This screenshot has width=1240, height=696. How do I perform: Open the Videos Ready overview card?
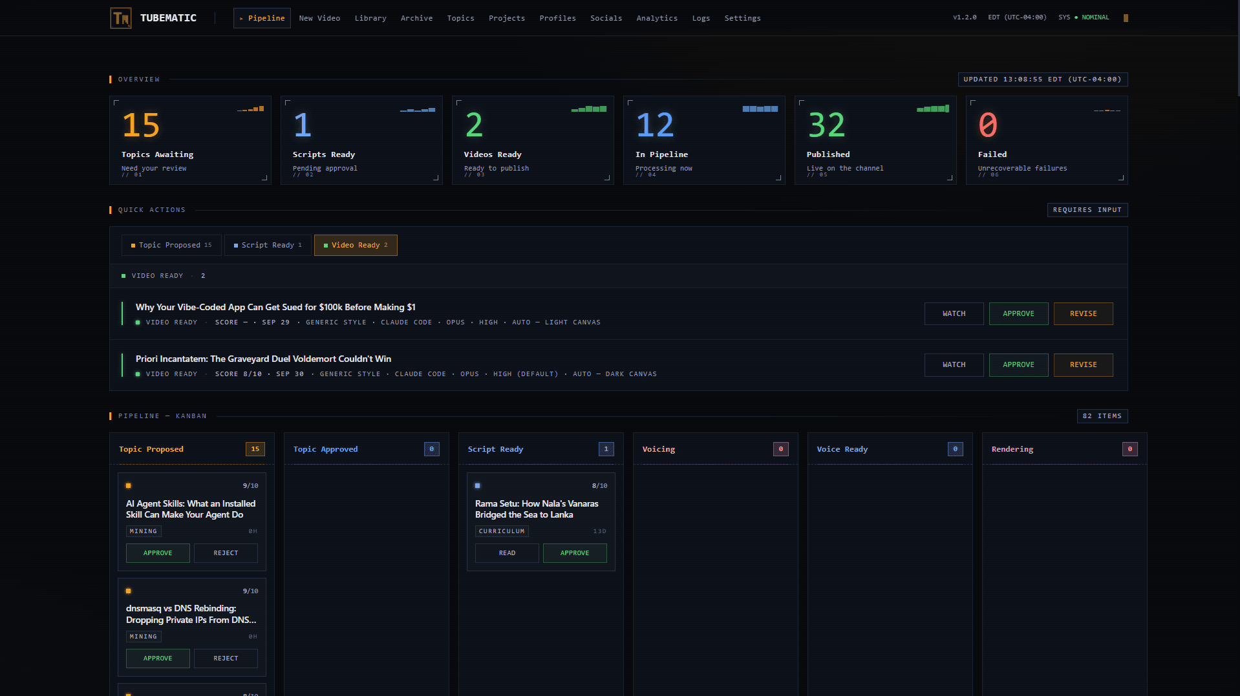pyautogui.click(x=533, y=140)
